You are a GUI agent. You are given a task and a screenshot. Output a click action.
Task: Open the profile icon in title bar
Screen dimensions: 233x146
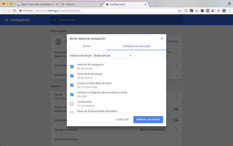[230, 4]
